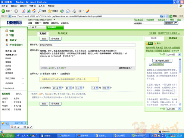Image resolution: width=184 pixels, height=138 pixels.
Task: Open the IE 工具 menu
Action: [42, 6]
